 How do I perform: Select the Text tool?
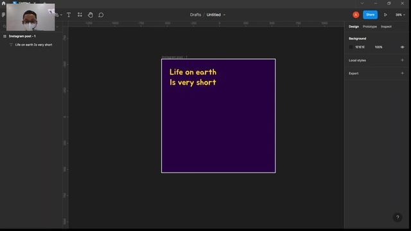(x=69, y=15)
